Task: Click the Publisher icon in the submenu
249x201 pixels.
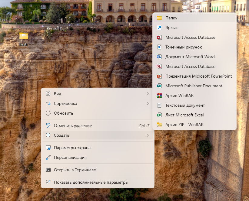Action: coord(159,86)
